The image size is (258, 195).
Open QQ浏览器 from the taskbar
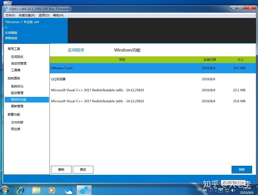point(68,191)
